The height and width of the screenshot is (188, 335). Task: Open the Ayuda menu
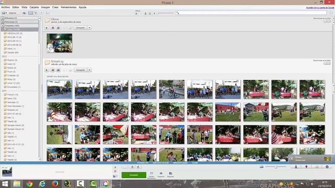click(x=83, y=7)
